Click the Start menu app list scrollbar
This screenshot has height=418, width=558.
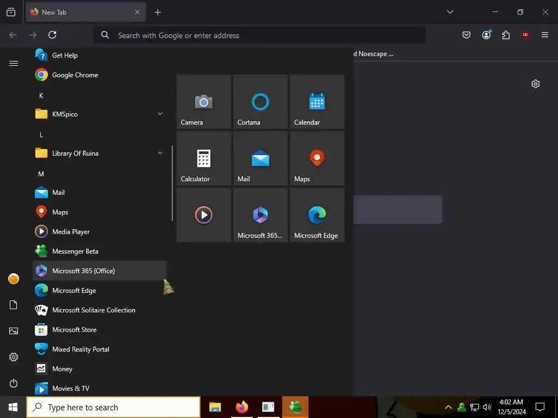[x=172, y=183]
